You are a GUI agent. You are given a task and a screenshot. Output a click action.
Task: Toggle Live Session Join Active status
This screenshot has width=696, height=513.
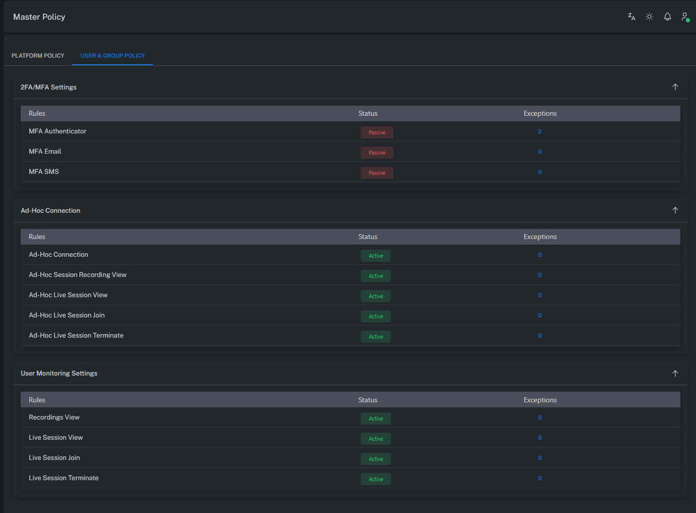click(376, 459)
